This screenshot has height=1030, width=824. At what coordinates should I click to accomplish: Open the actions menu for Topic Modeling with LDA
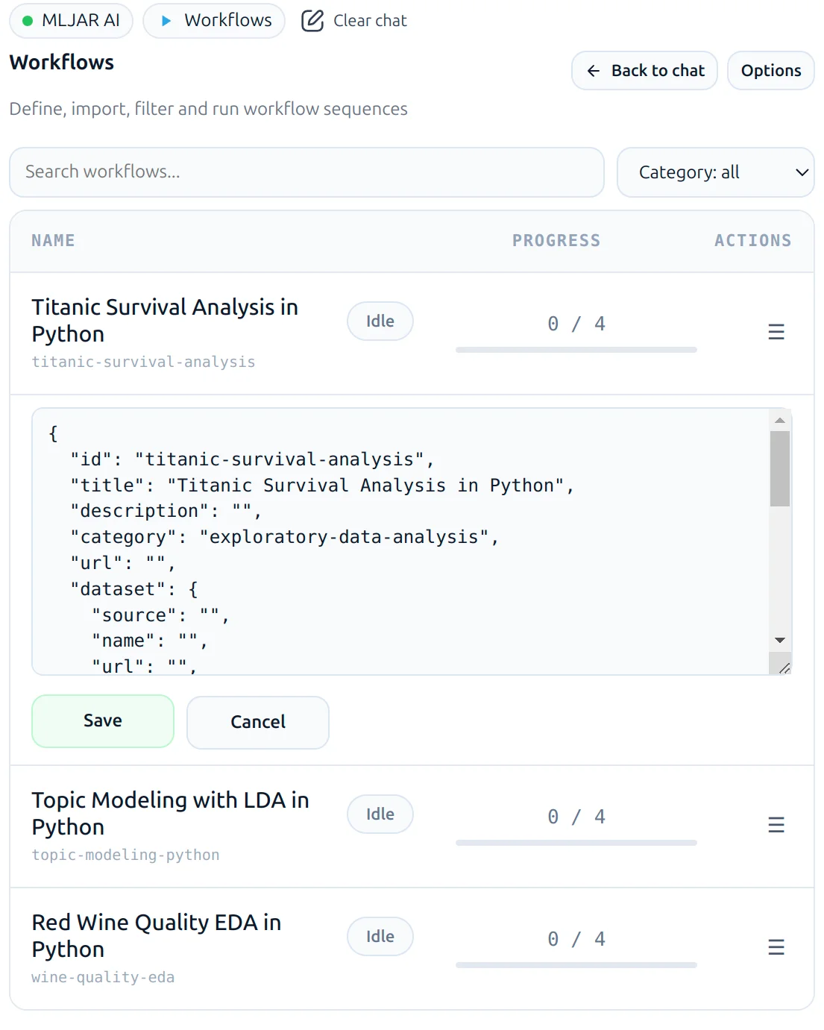coord(776,825)
